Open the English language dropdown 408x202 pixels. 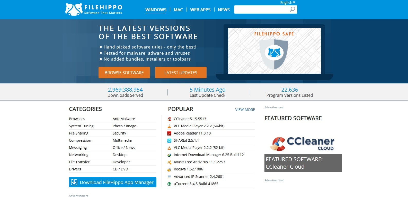point(288,3)
